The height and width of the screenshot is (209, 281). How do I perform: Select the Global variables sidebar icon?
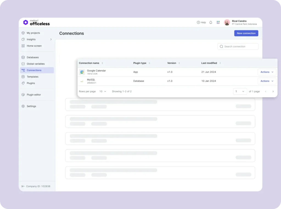pos(23,64)
